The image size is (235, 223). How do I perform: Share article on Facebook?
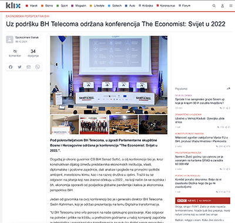[11, 67]
